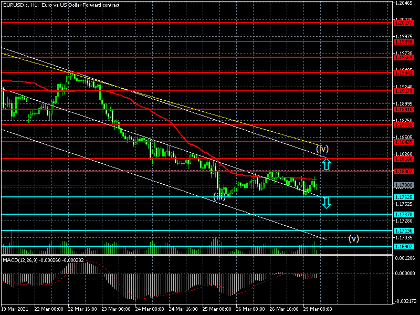Click the 29 Mar 08:00 time label

point(318,309)
